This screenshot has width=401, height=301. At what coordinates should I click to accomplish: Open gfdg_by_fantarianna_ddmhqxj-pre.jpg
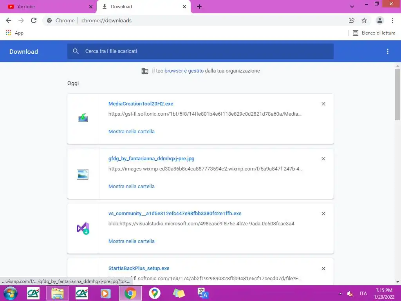[152, 159]
